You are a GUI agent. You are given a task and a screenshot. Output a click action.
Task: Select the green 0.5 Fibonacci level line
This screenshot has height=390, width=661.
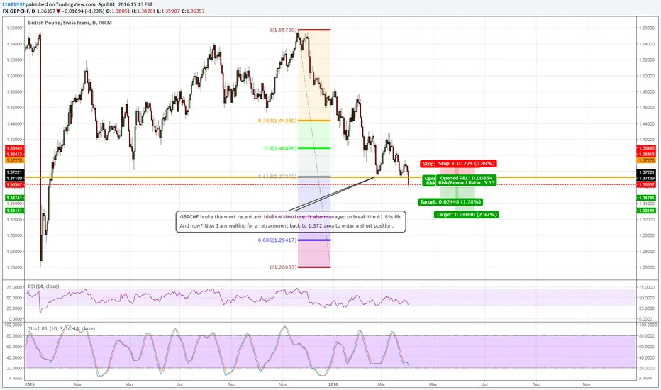314,148
